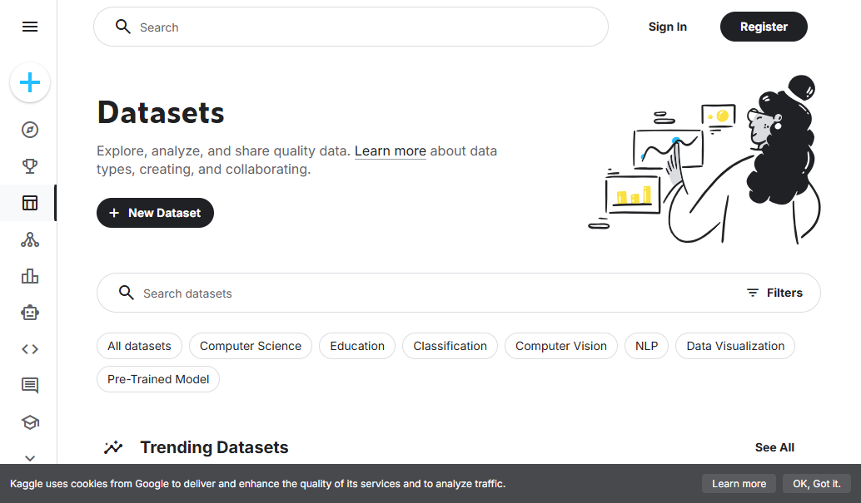
Task: Switch to the Data Visualization category
Action: pos(734,346)
